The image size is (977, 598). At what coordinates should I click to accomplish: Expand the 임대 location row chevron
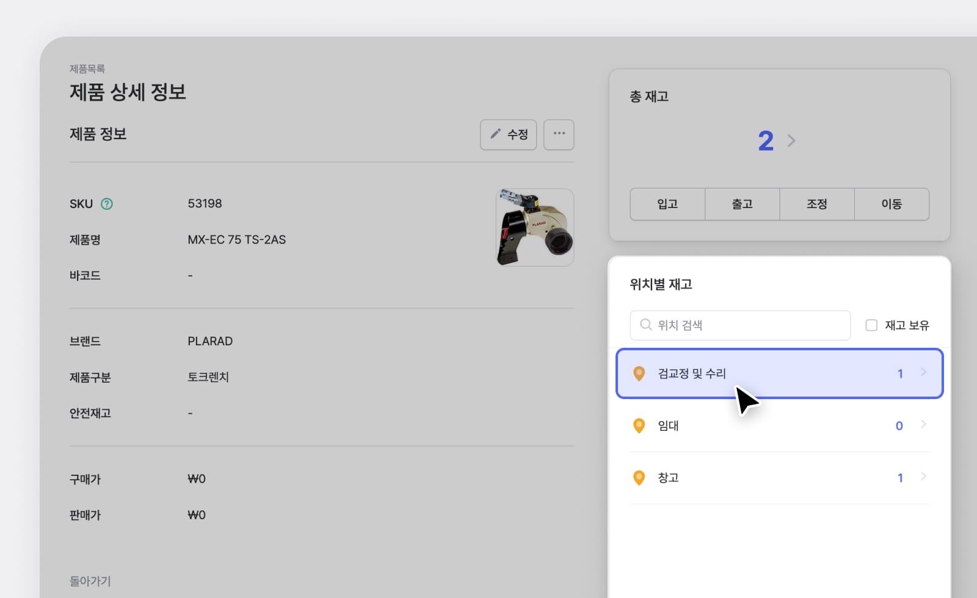pos(923,425)
